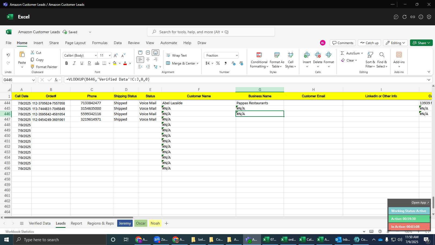Click Insert cells icon

tap(307, 55)
